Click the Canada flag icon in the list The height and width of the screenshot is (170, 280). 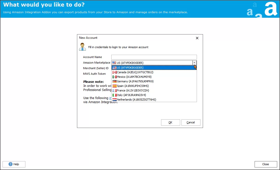point(114,72)
